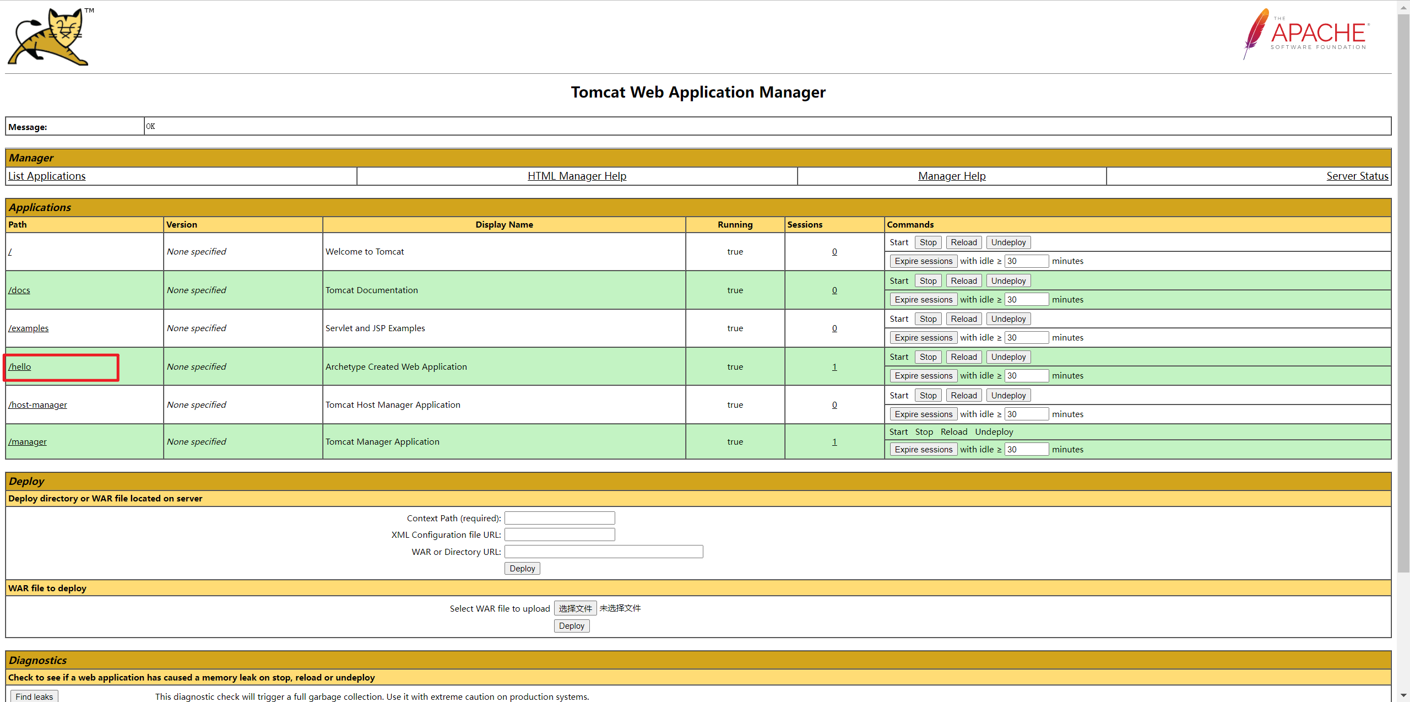Expire sessions for /docs application

click(924, 300)
